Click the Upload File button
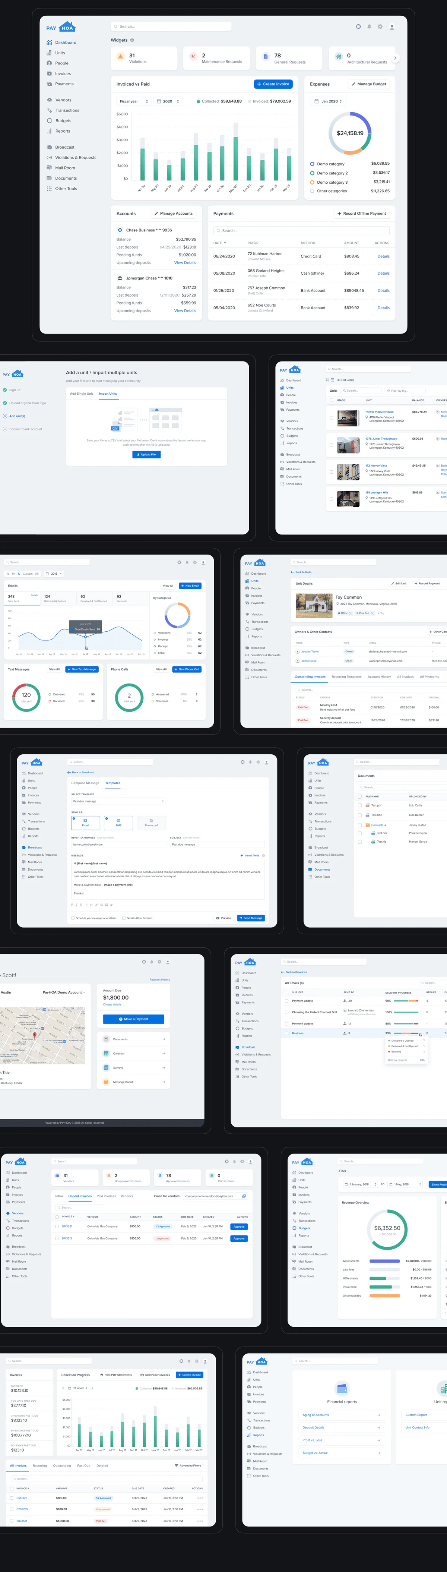 (146, 455)
